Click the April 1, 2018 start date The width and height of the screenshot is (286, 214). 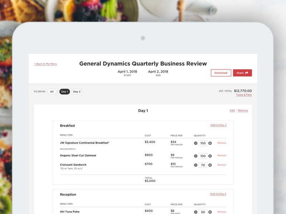coord(127,72)
